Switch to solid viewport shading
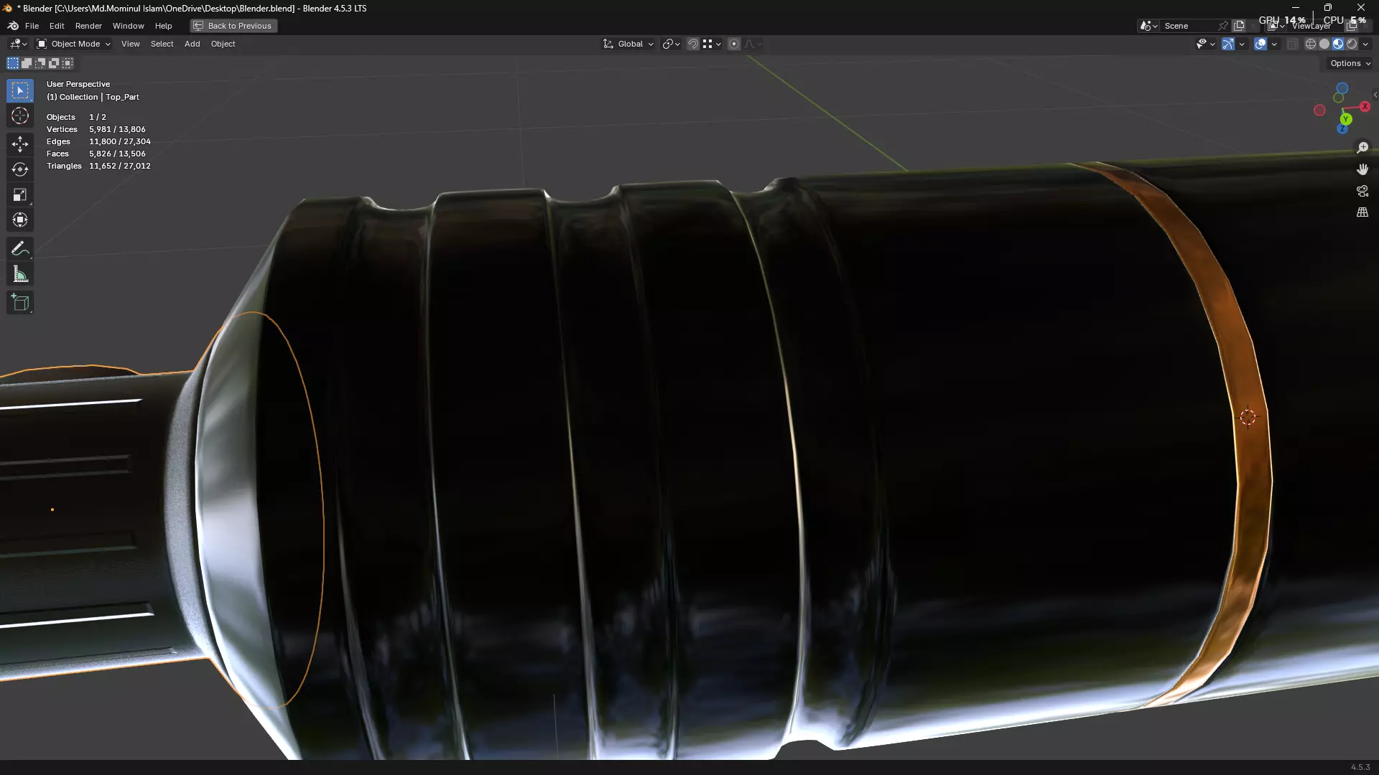 pyautogui.click(x=1324, y=44)
